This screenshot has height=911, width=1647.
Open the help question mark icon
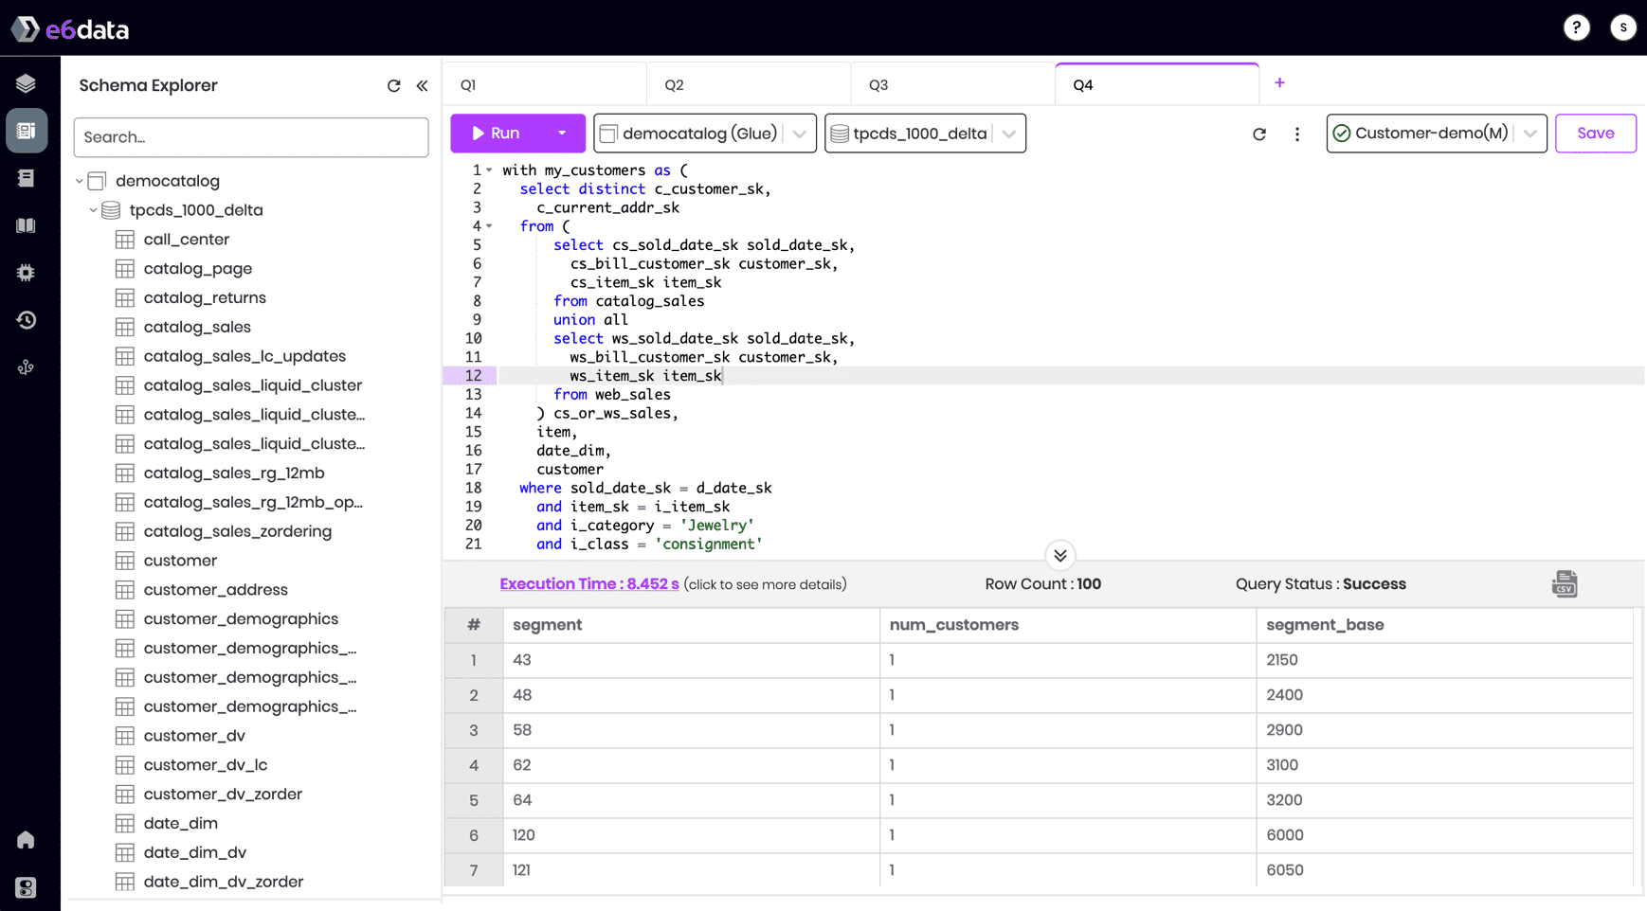[x=1577, y=27]
